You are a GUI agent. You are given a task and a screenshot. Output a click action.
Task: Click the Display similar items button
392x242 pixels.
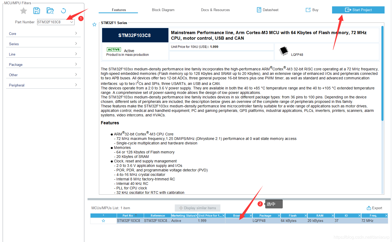[198, 208]
